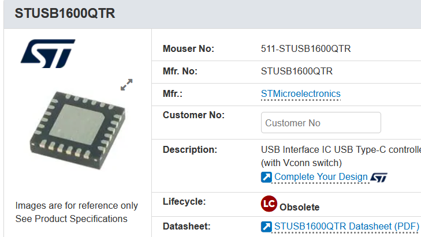421x237 pixels.
Task: Click the small ST logo after Complete Your Design
Action: (379, 177)
